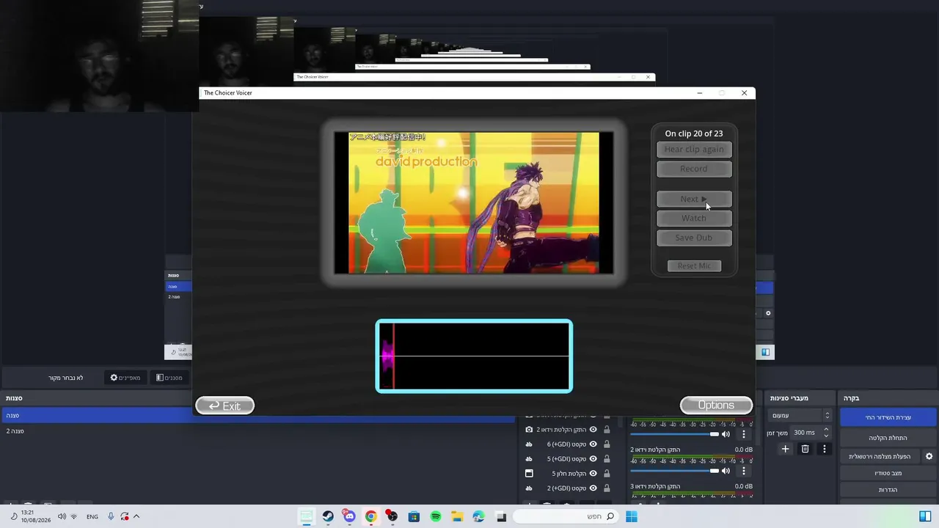Image resolution: width=939 pixels, height=528 pixels.
Task: Open options menu for top mixer channel
Action: click(x=744, y=434)
